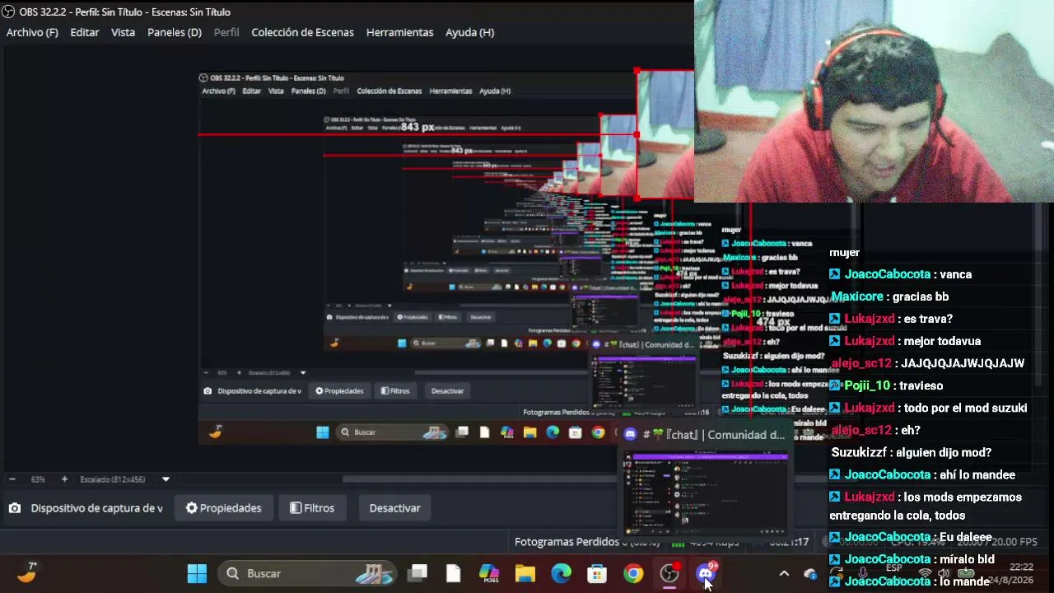
Task: Open Task View from the taskbar
Action: point(418,573)
